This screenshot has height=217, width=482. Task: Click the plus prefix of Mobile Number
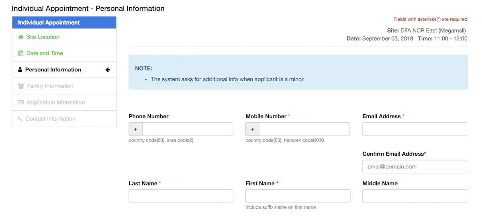pyautogui.click(x=253, y=129)
